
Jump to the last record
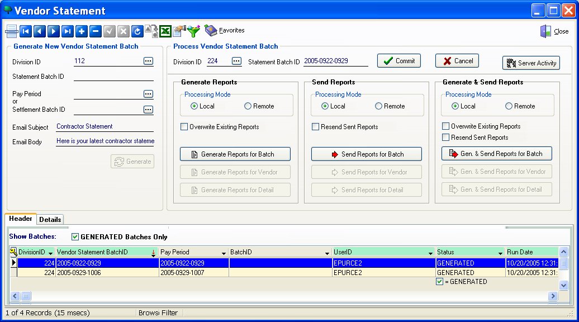pos(67,32)
